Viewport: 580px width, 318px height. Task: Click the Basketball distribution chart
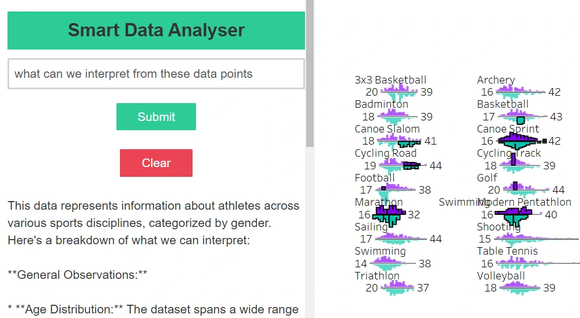(x=522, y=116)
